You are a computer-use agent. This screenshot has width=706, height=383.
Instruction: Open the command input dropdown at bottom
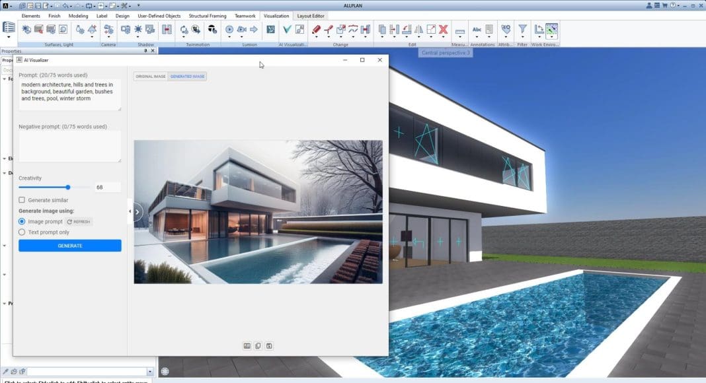tap(150, 372)
